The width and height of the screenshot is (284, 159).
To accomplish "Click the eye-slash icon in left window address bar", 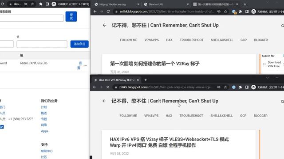I will [26, 4].
